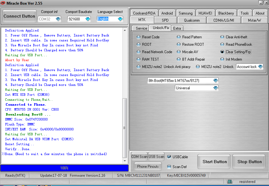This screenshot has height=186, width=269.
Task: Switch to the SPD tab
Action: click(165, 20)
